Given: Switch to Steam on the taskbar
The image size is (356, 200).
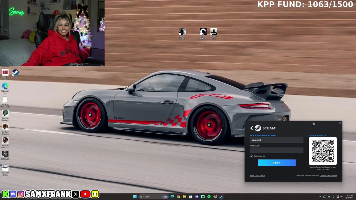Looking at the screenshot, I should (221, 197).
